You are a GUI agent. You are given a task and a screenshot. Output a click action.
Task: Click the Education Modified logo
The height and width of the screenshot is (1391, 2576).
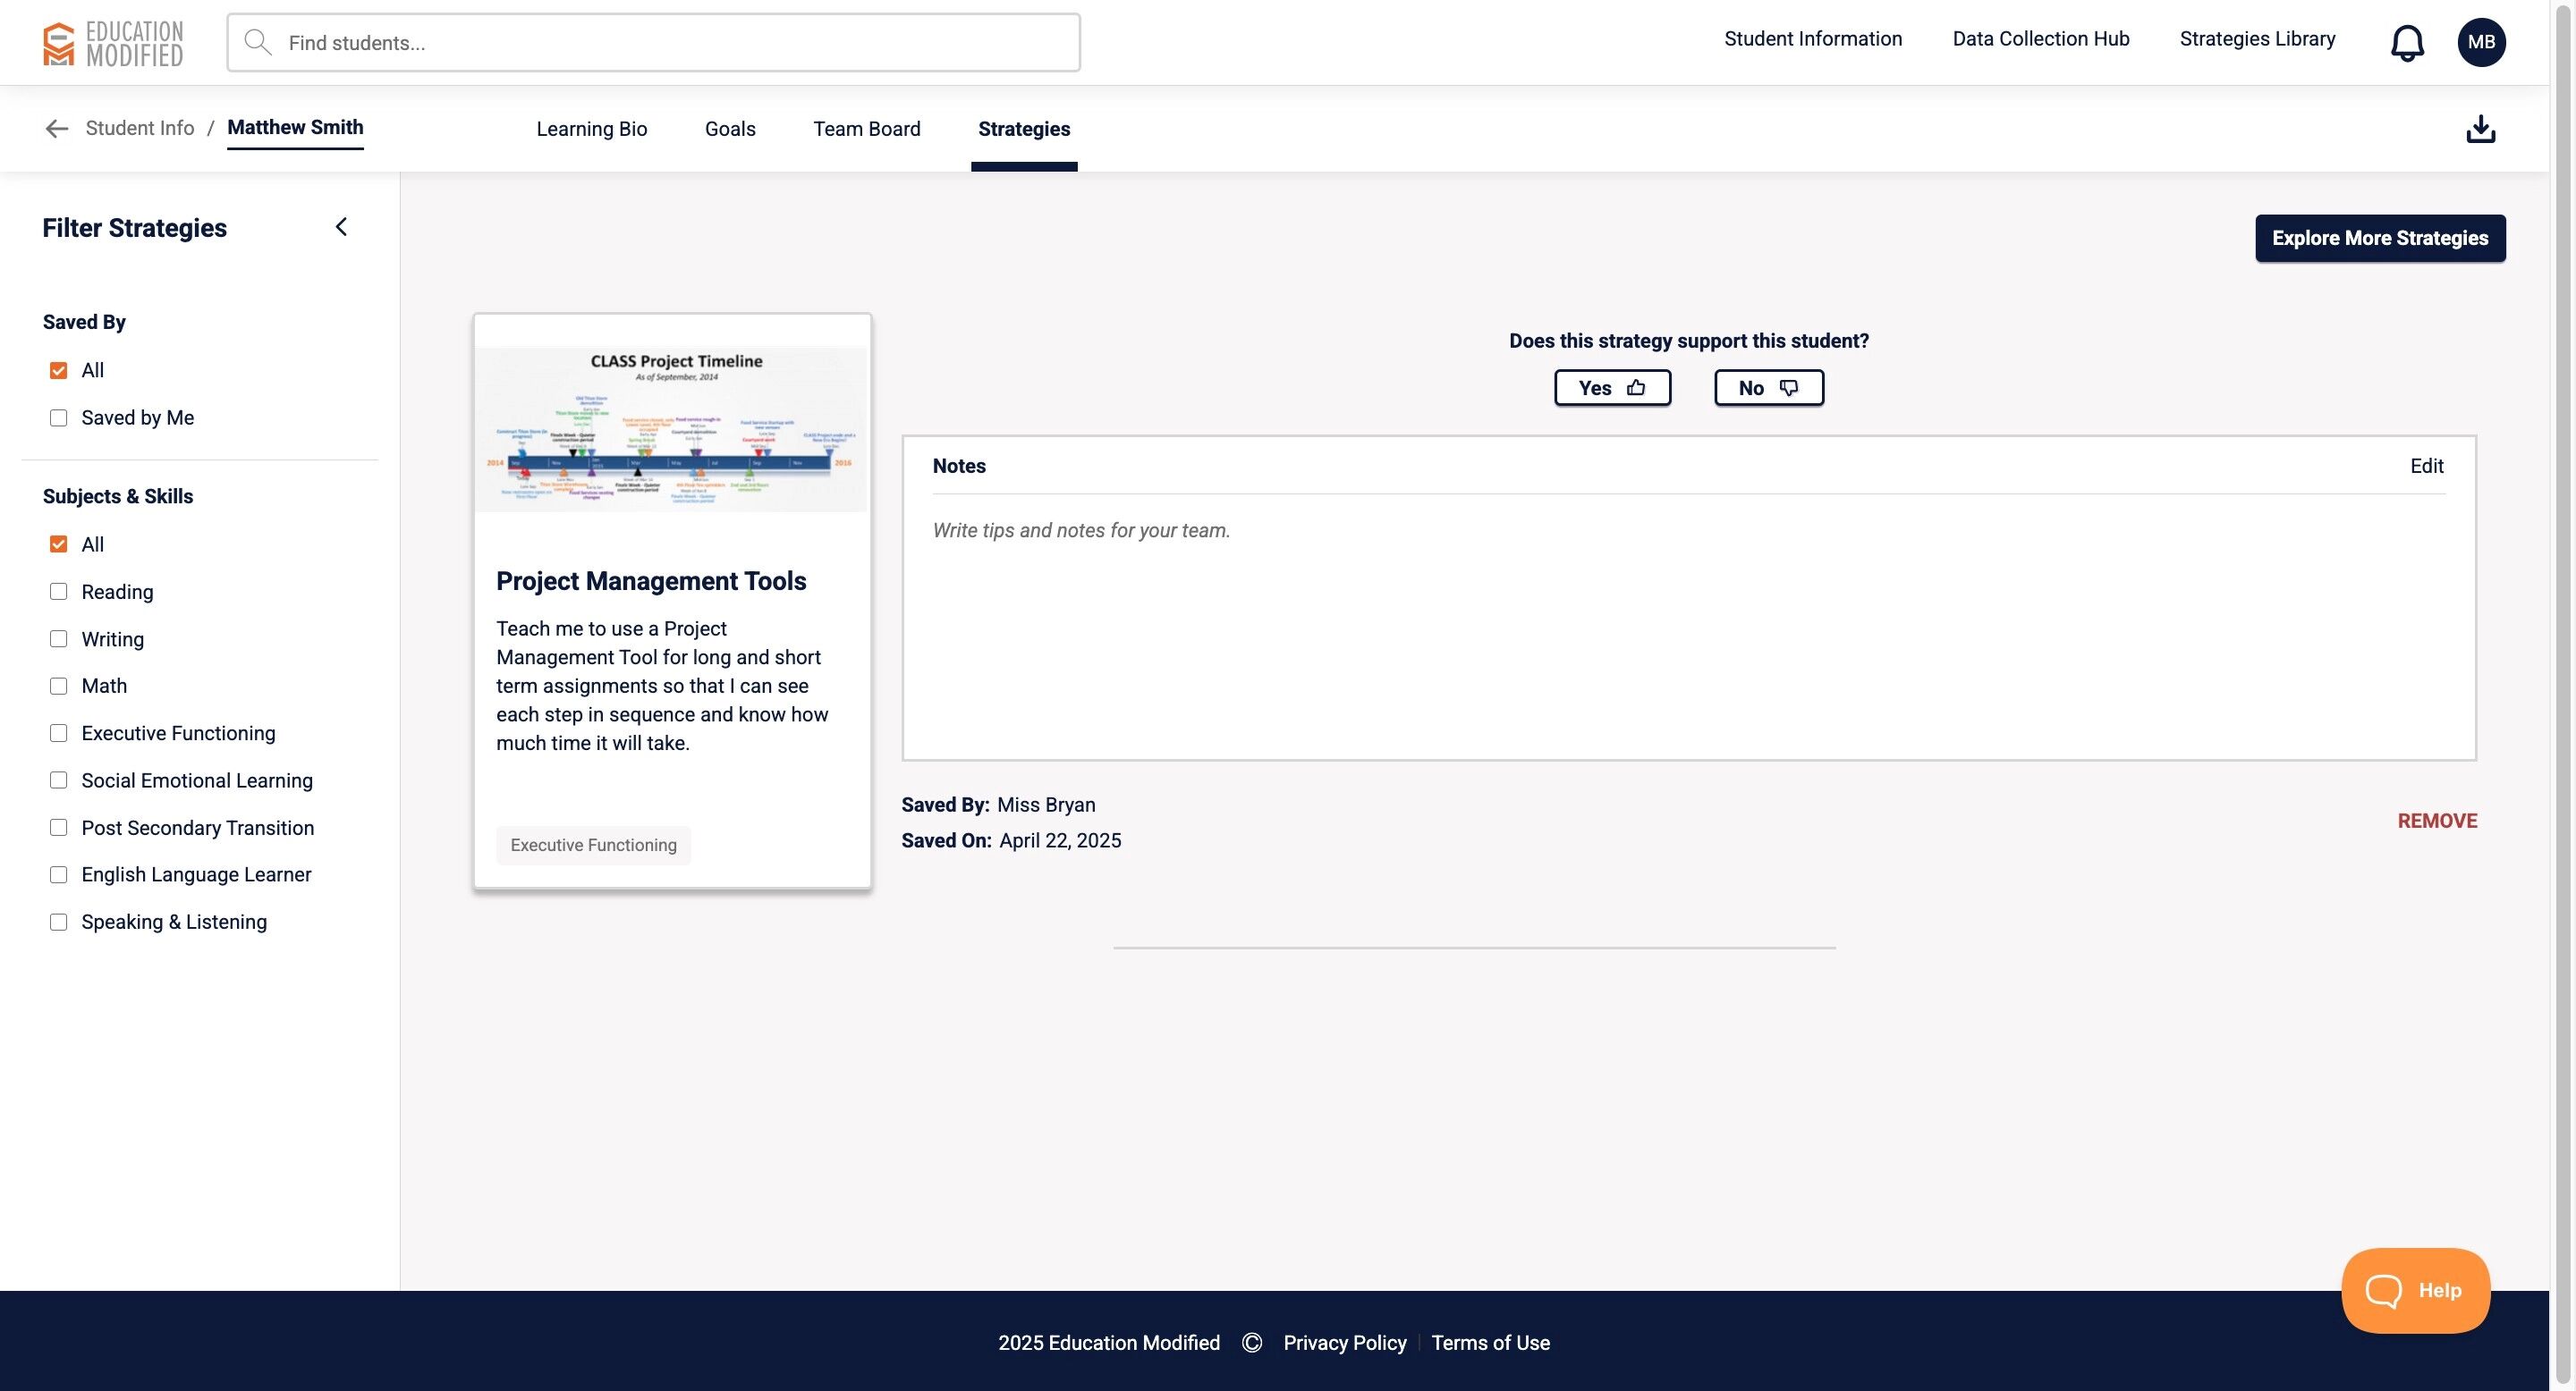(113, 43)
